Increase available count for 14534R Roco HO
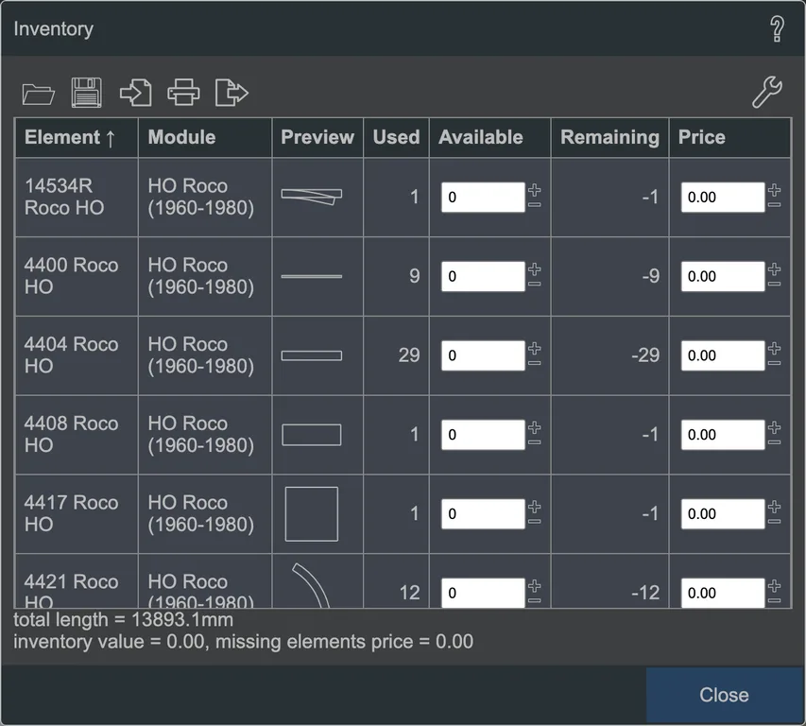This screenshot has height=726, width=806. (535, 190)
